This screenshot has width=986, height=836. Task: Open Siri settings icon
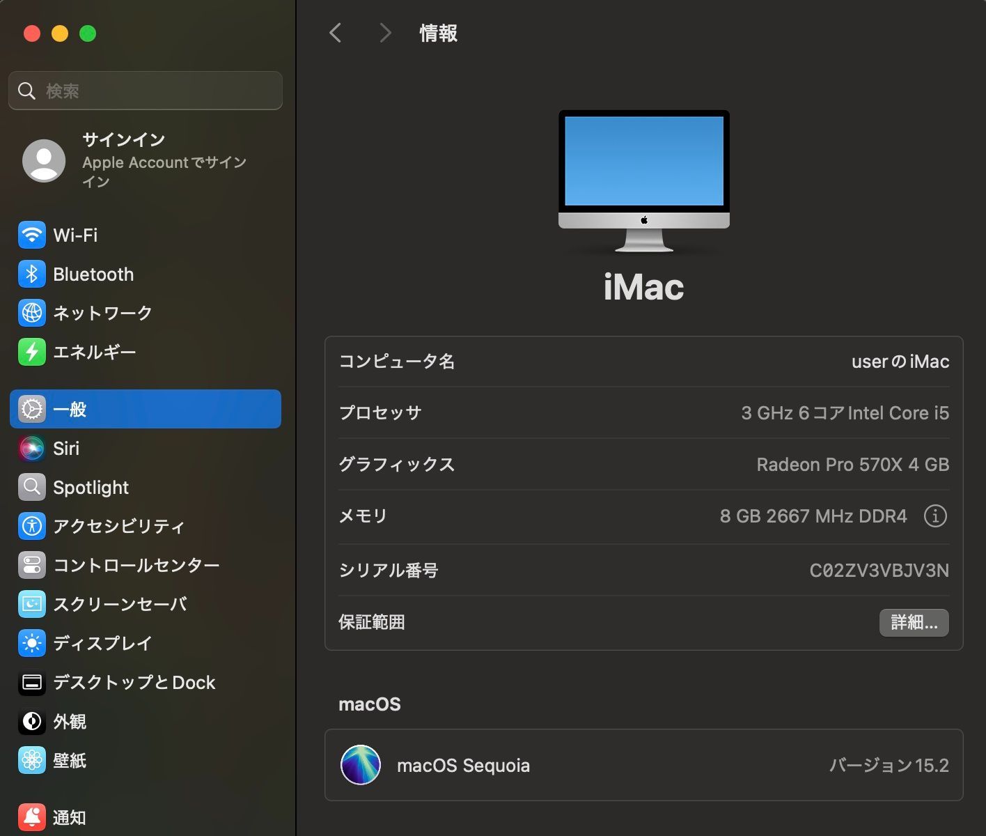32,449
